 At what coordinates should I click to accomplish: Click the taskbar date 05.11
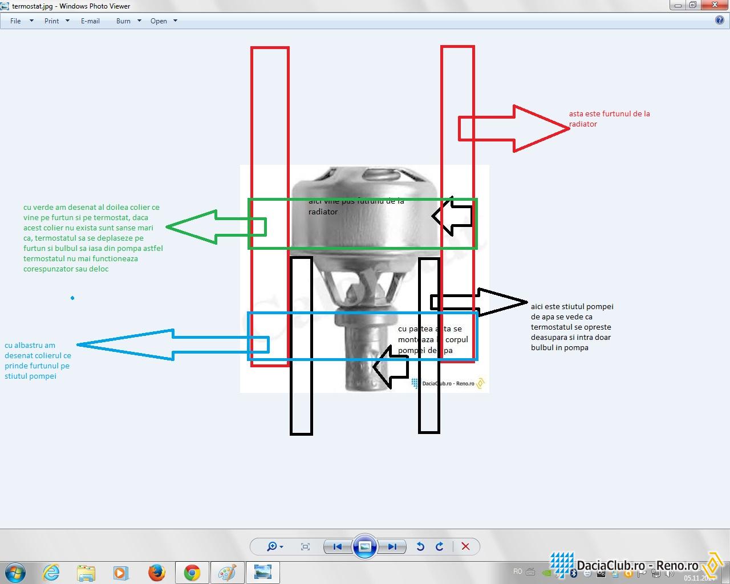pos(699,578)
